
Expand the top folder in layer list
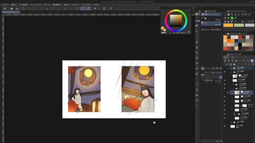click(x=231, y=68)
